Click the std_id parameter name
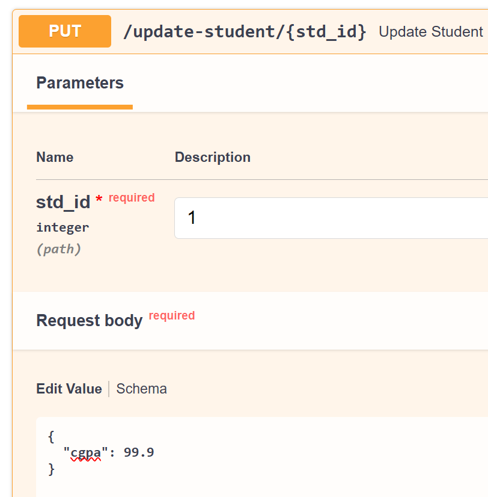This screenshot has height=497, width=488. pyautogui.click(x=63, y=202)
